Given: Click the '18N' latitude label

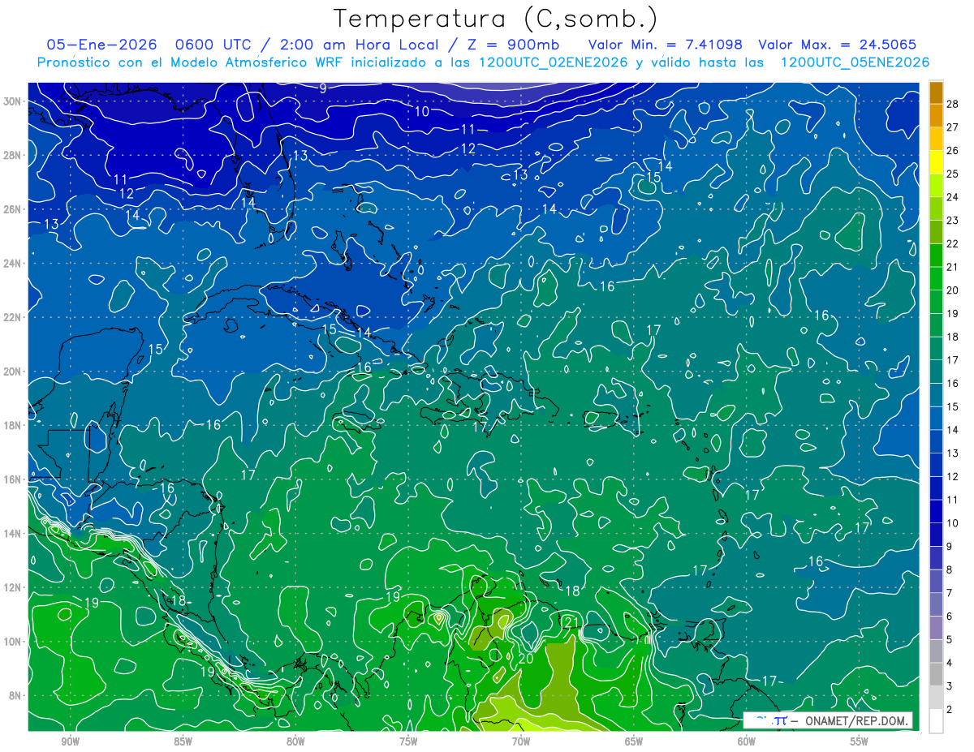Looking at the screenshot, I should (x=12, y=425).
